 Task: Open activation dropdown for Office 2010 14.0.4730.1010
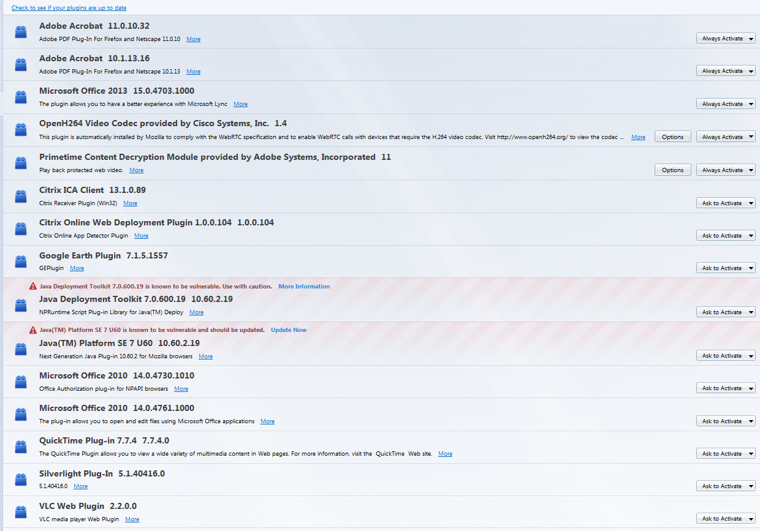(x=726, y=388)
